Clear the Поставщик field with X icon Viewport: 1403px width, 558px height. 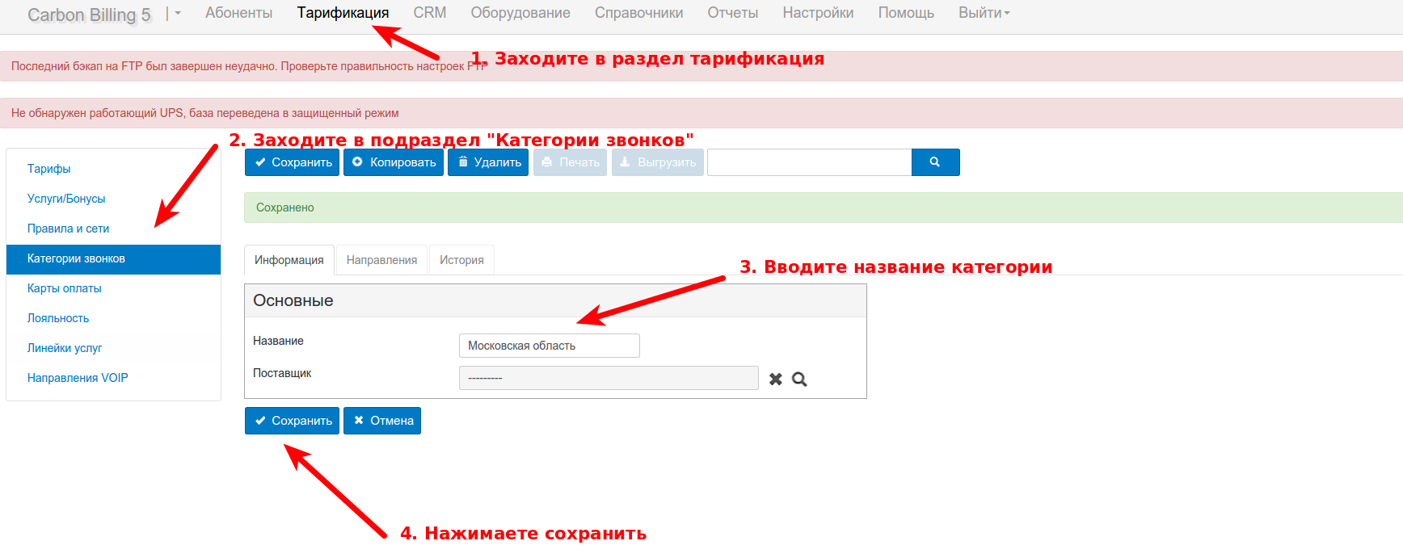click(x=776, y=379)
